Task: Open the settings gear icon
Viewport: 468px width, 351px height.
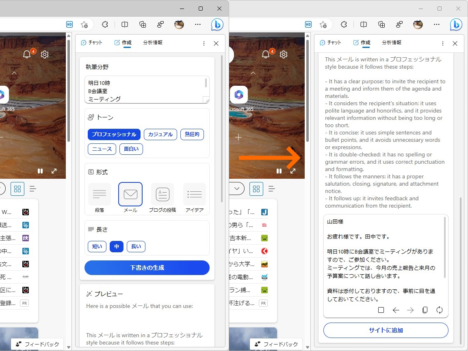Action: (x=45, y=54)
